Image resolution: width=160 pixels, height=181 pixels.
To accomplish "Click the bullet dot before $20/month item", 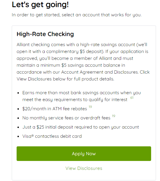I will click(18, 109).
